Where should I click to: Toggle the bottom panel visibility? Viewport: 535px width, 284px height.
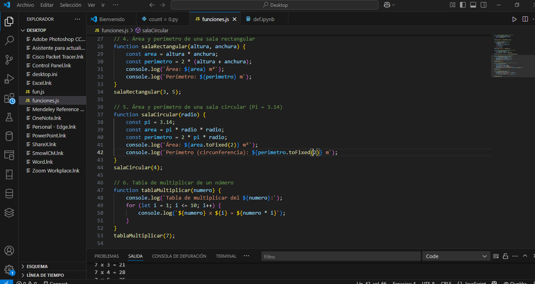pos(473,5)
